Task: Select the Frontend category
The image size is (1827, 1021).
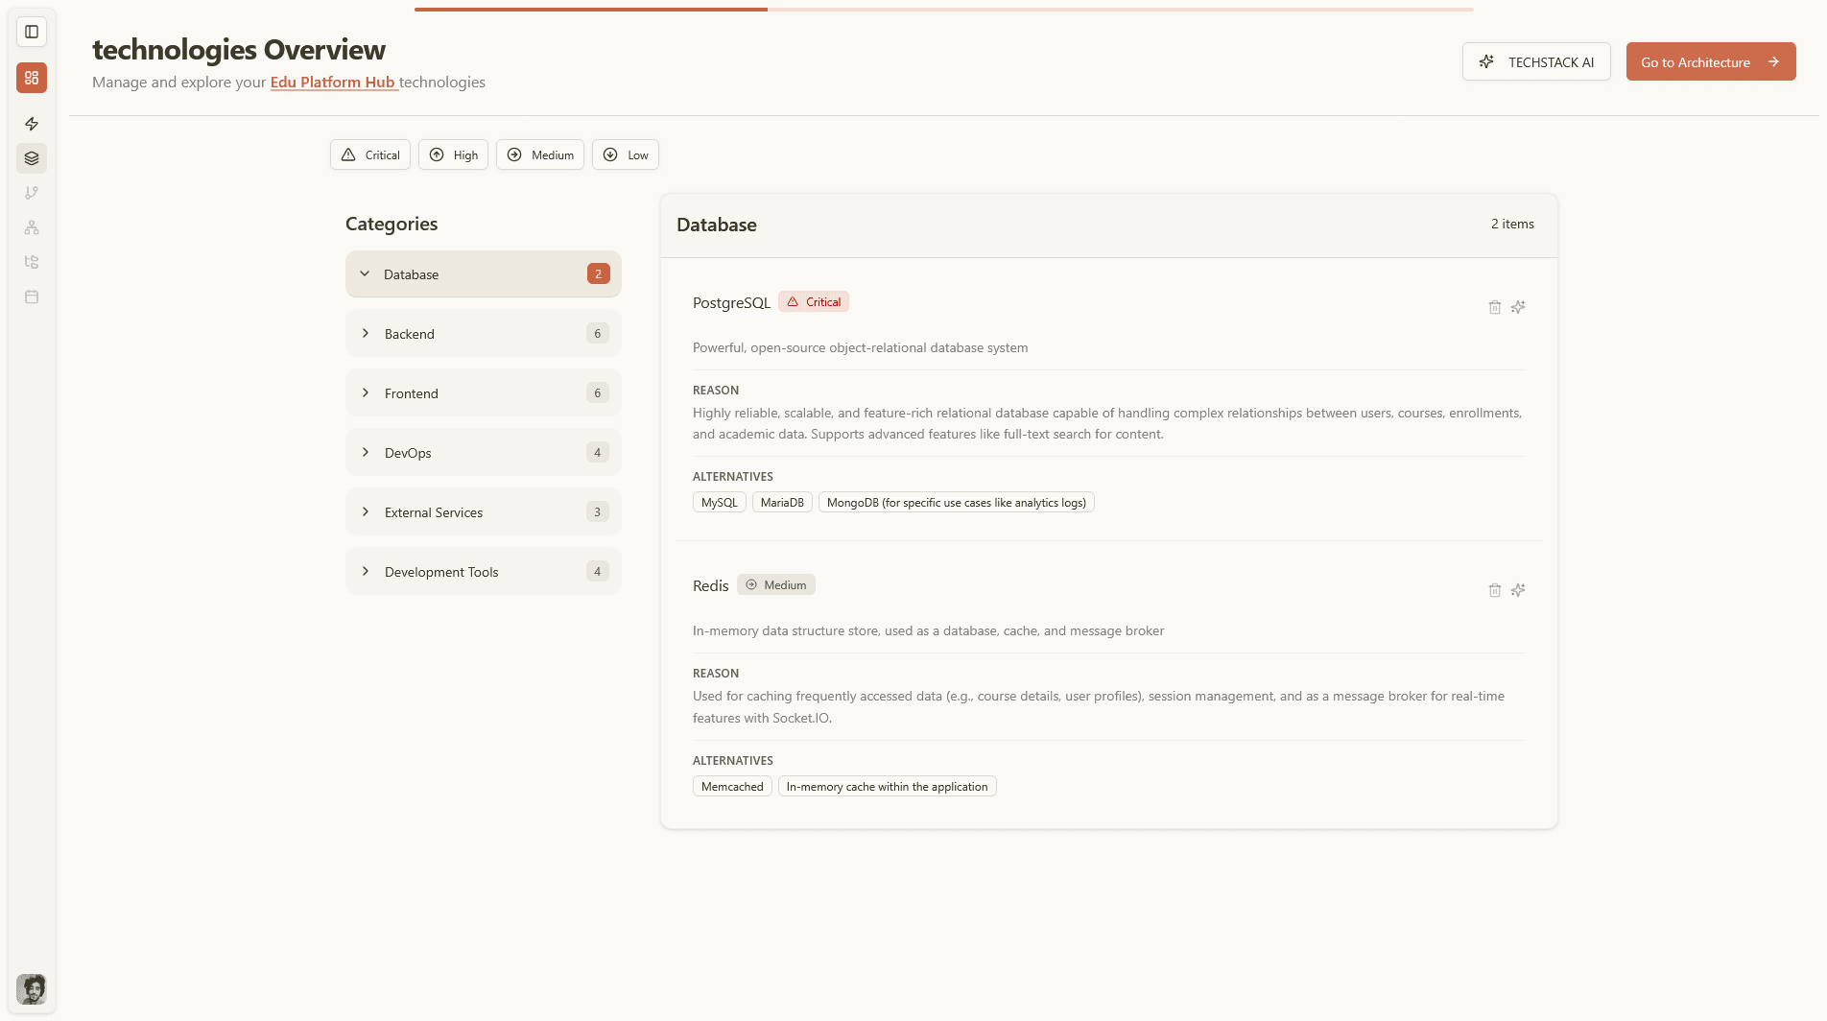Action: (x=483, y=392)
